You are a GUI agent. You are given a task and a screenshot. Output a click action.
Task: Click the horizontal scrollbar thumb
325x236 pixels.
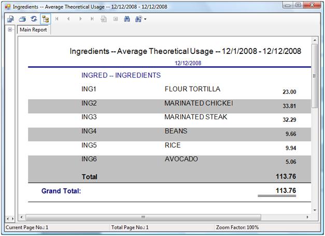[143, 217]
